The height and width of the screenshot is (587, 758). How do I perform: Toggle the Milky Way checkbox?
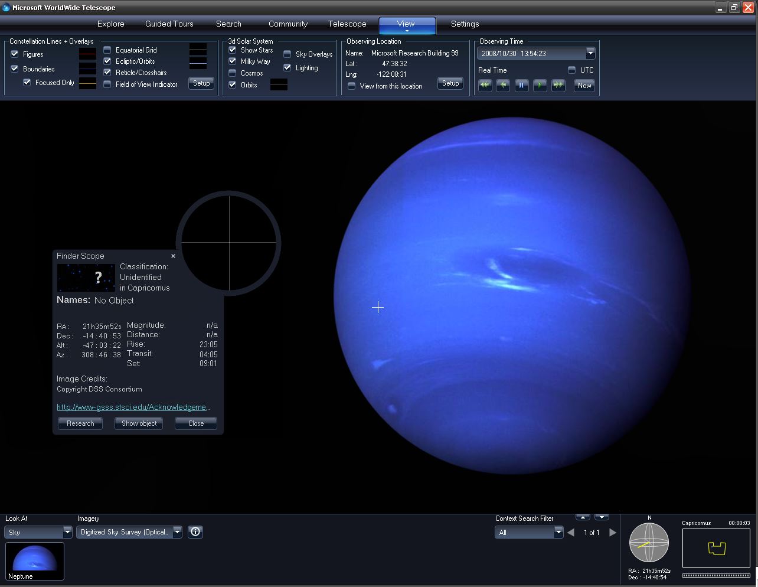(233, 61)
